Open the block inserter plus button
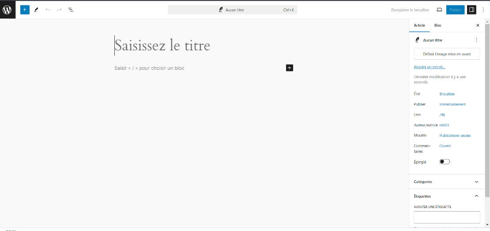Image resolution: width=490 pixels, height=231 pixels. 25,10
